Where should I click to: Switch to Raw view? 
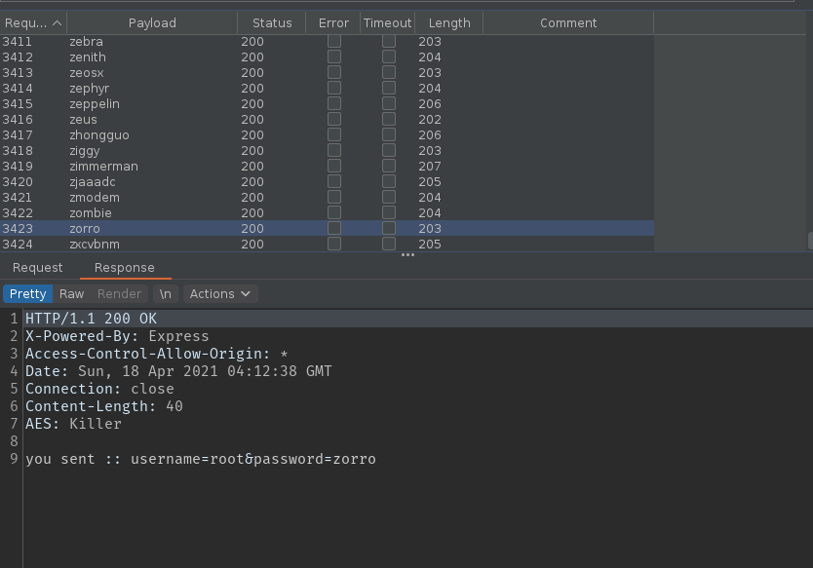(x=71, y=293)
